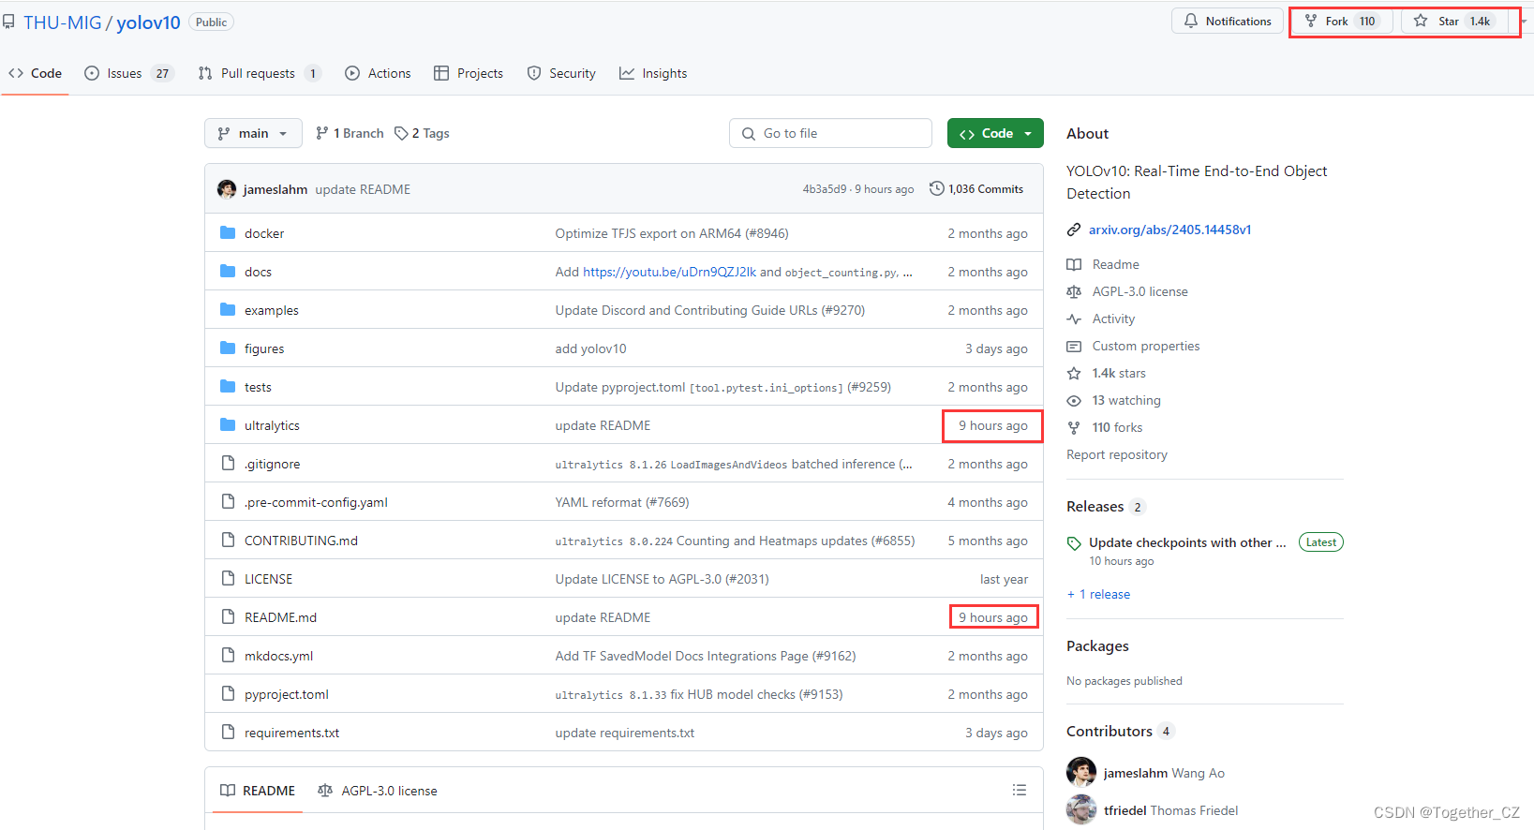The image size is (1534, 830).
Task: Click the .pre-commit-config.yaml file icon
Action: pos(228,501)
